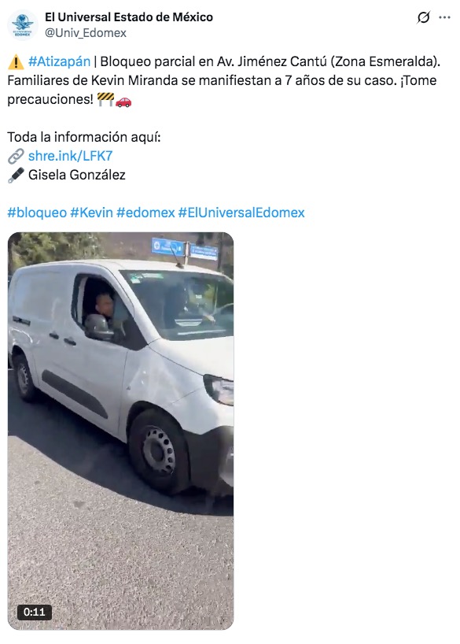
Task: Open the #Atizapán hashtag
Action: click(x=59, y=61)
